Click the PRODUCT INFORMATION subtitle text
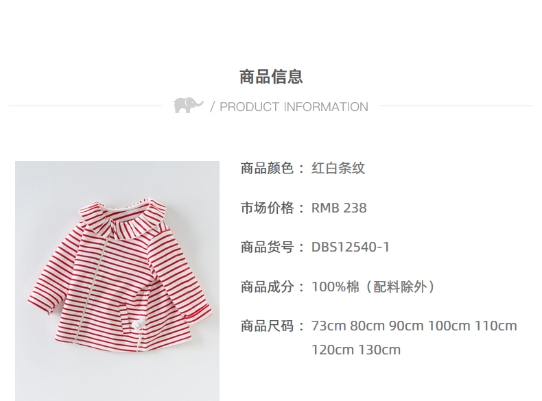 pyautogui.click(x=294, y=107)
